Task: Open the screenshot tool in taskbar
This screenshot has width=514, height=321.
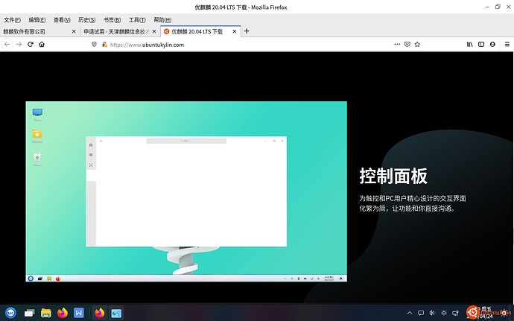Action: [x=116, y=313]
